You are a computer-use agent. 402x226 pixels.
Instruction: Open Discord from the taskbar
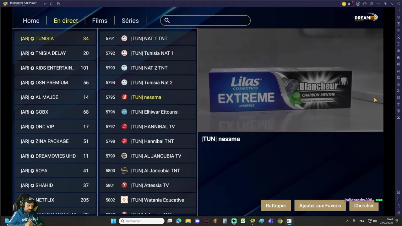click(x=197, y=221)
